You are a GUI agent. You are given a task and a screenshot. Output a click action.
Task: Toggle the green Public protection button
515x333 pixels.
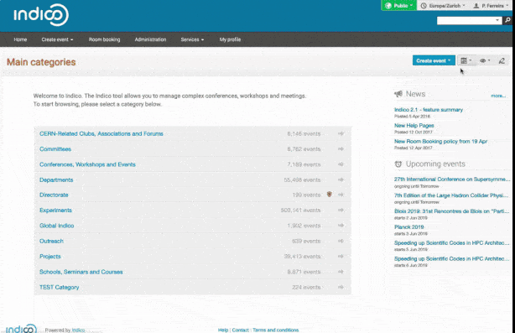point(398,6)
